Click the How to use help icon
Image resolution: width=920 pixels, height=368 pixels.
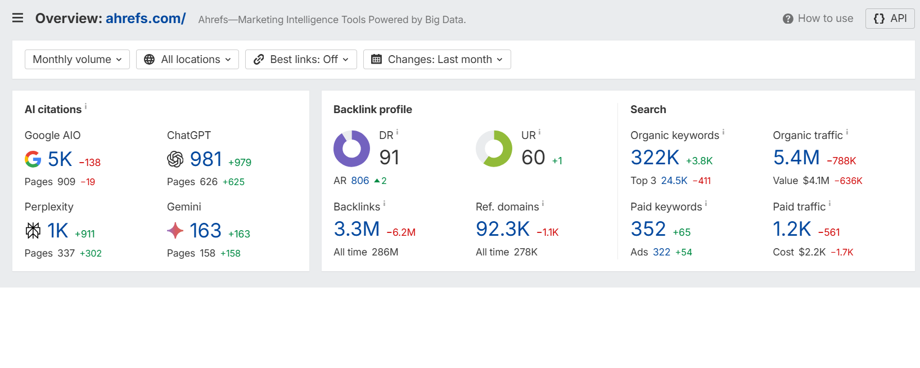(x=788, y=19)
